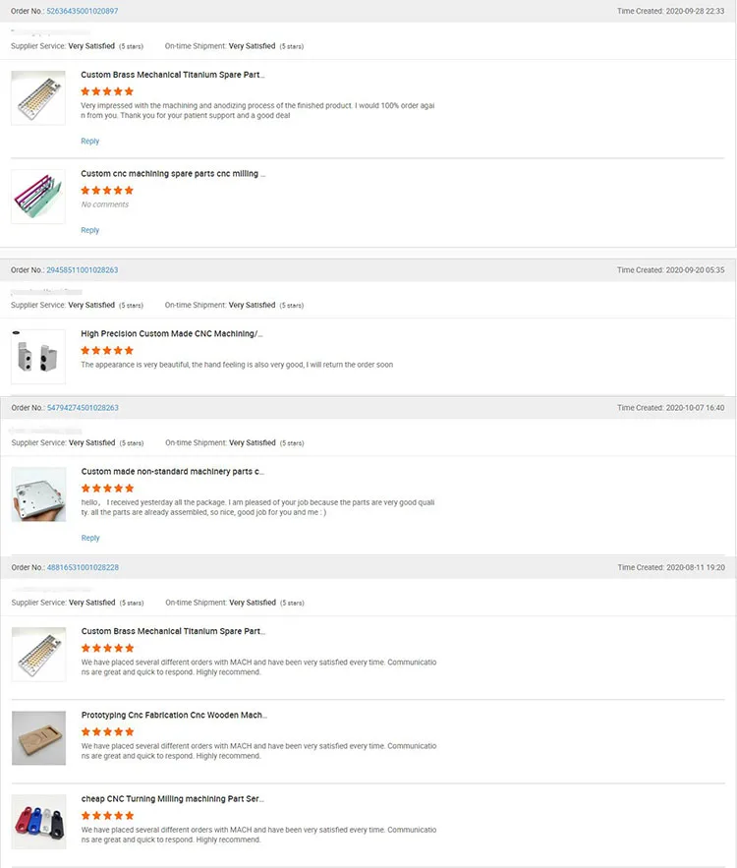Viewport: 737px width, 868px height.
Task: Open order number created 2020-10-07 16:40
Action: [83, 407]
